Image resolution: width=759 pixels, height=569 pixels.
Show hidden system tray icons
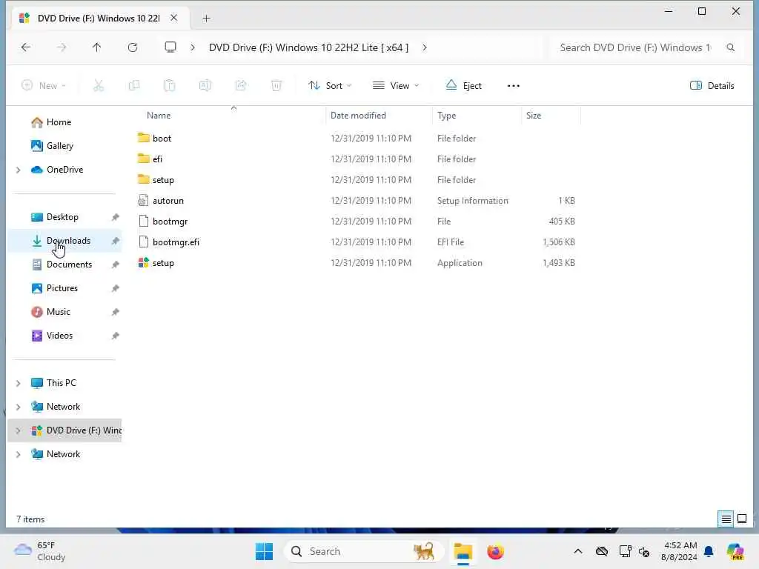point(578,551)
